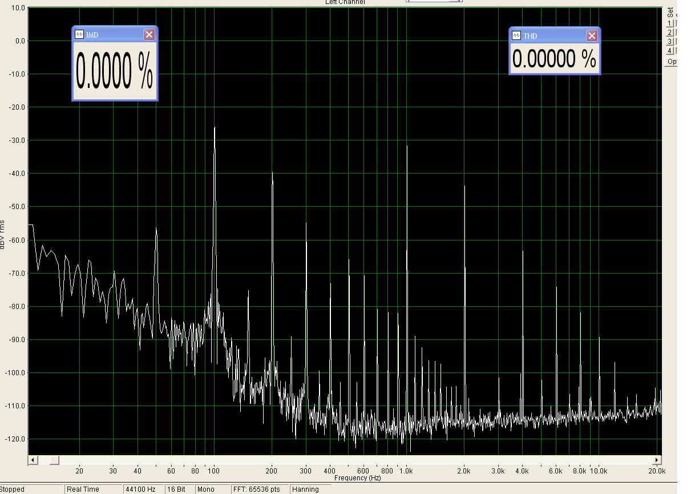Click the FFT 65536 pts status field

tap(257, 489)
